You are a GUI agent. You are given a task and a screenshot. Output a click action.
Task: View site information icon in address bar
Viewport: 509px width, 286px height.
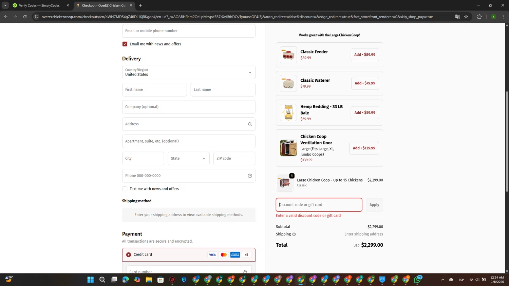click(x=36, y=17)
